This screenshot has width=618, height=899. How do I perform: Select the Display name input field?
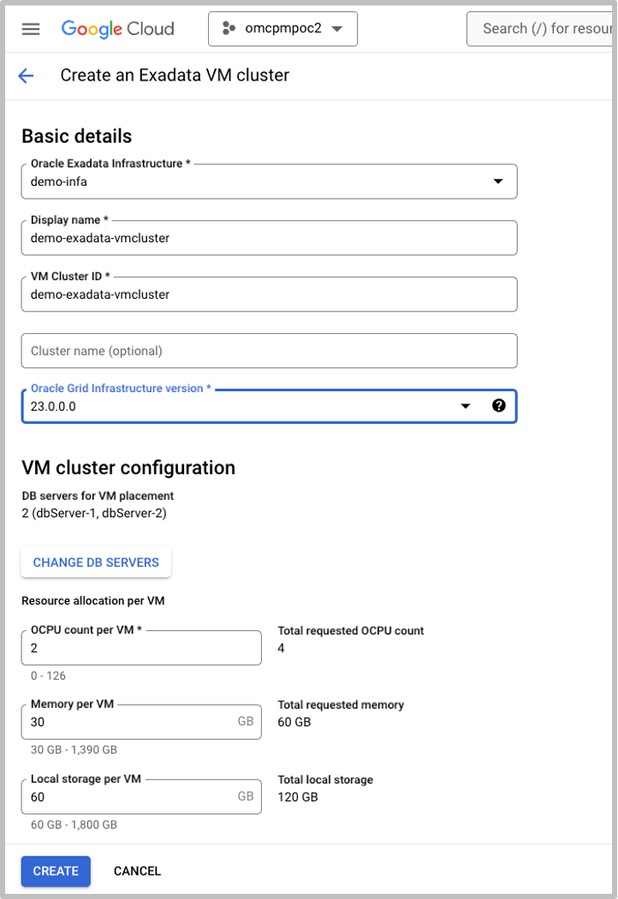point(270,237)
